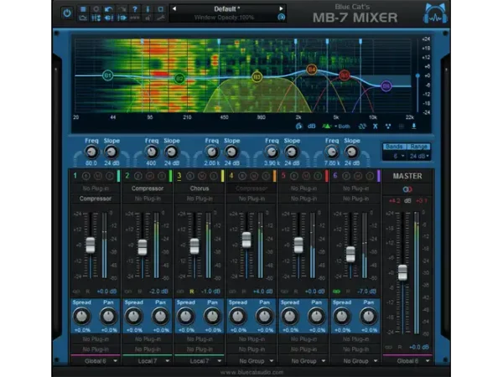The image size is (503, 377).
Task: Open Master Global 6 group dropdown
Action: pos(407,361)
